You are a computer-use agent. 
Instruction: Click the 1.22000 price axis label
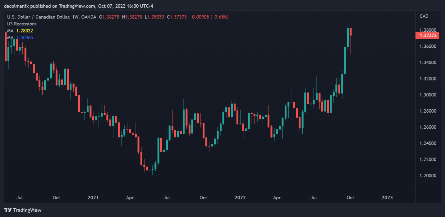tap(428, 159)
